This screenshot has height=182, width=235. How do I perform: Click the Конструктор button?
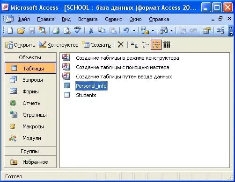point(59,45)
